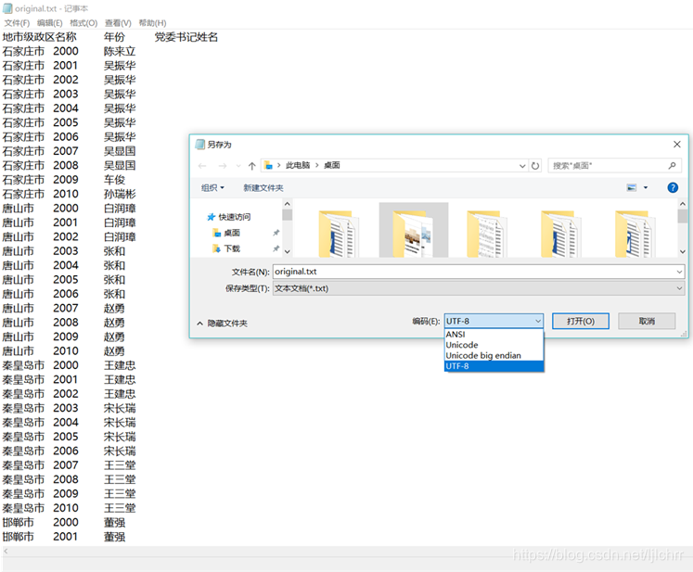Viewport: 693px width, 572px height.
Task: Click the 编码 combo box showing UTF-8
Action: tap(494, 321)
